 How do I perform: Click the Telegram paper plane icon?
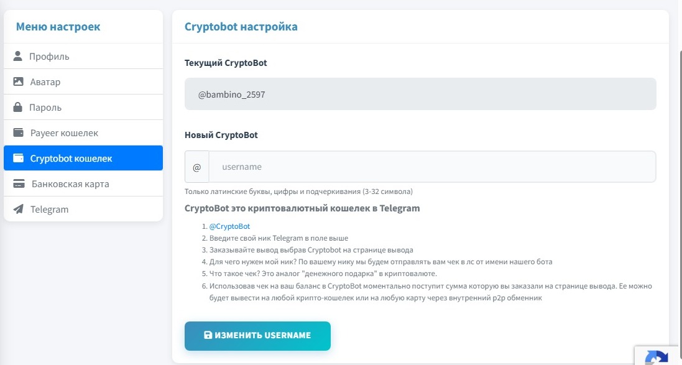18,210
